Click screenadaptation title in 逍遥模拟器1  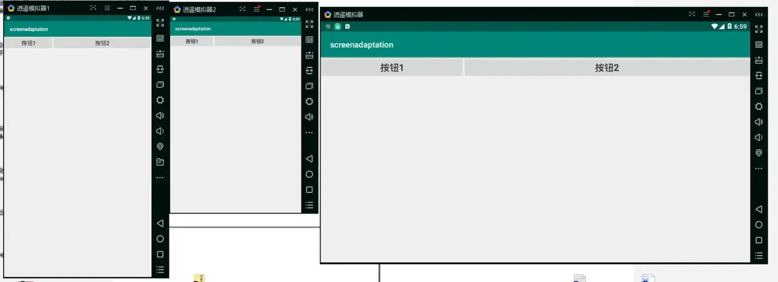coord(29,29)
